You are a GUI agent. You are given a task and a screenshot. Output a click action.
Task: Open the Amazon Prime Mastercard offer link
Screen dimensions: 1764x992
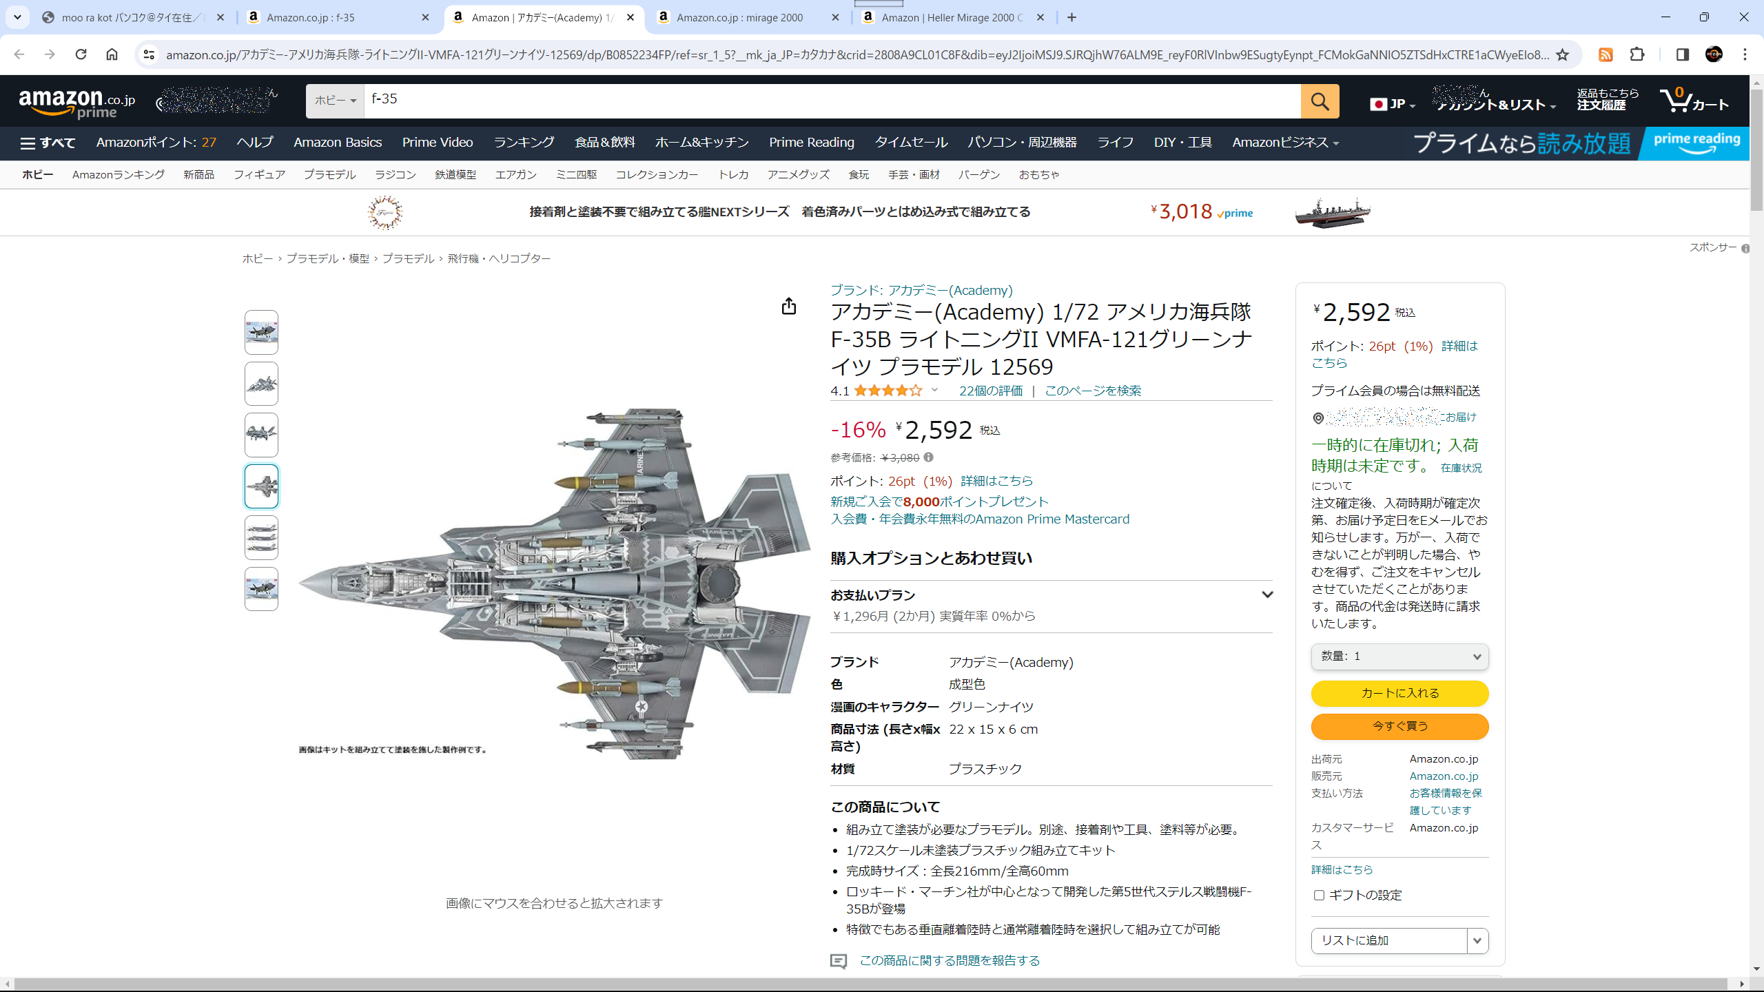[x=980, y=519]
